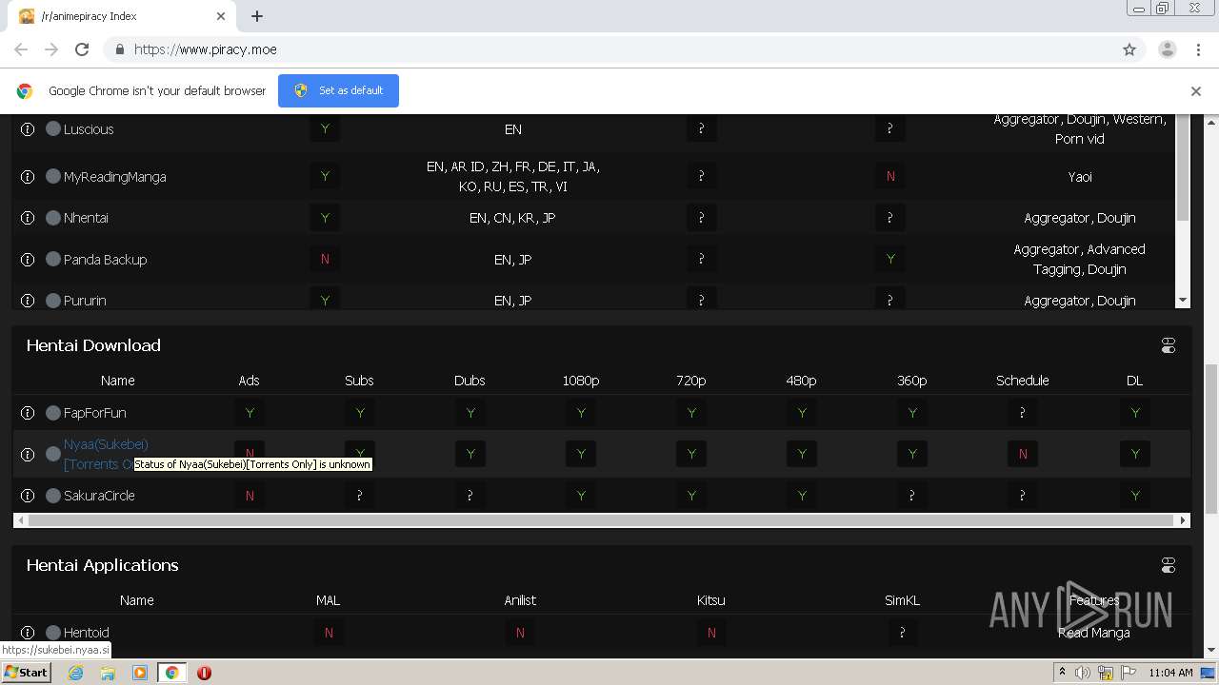The image size is (1219, 685).
Task: Open File Explorer from taskbar
Action: pyautogui.click(x=108, y=673)
